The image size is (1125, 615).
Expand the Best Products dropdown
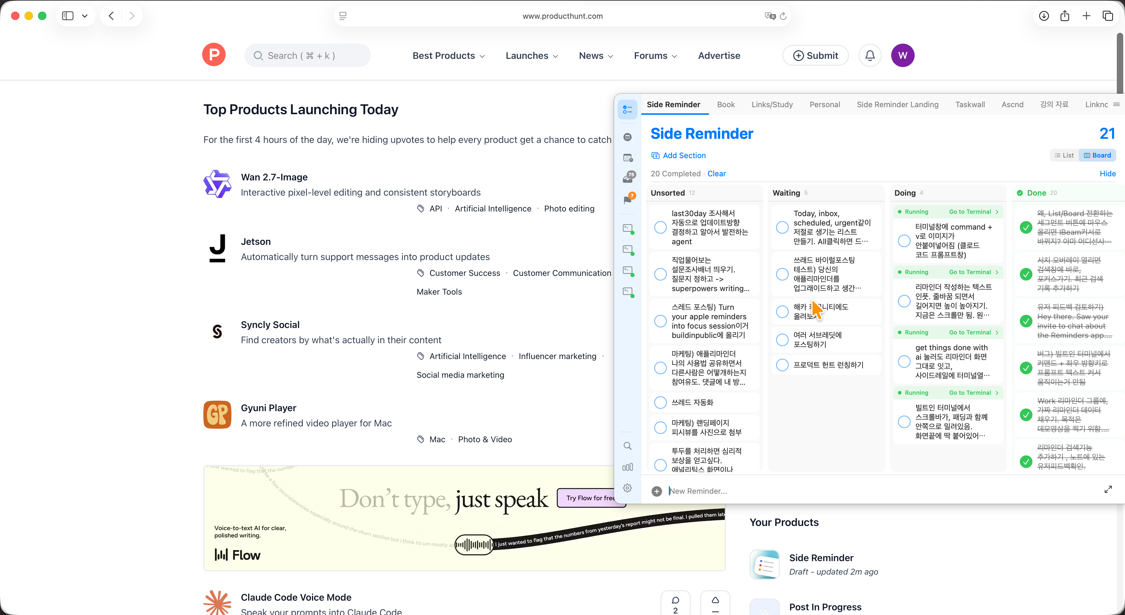coord(449,55)
